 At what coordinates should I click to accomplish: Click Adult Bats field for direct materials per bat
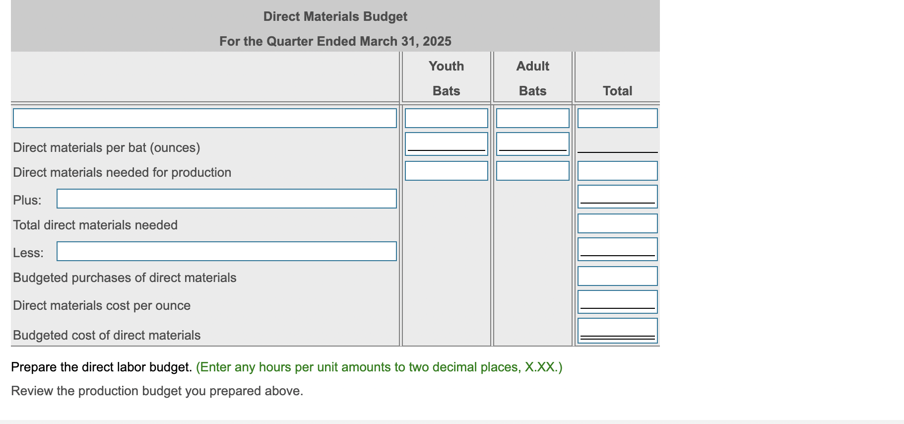(533, 144)
